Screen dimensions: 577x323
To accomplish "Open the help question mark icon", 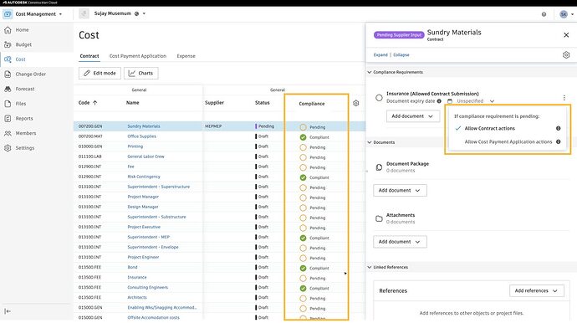I will pos(544,14).
